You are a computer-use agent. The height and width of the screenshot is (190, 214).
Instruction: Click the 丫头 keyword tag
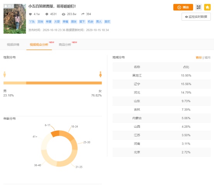[32, 22]
